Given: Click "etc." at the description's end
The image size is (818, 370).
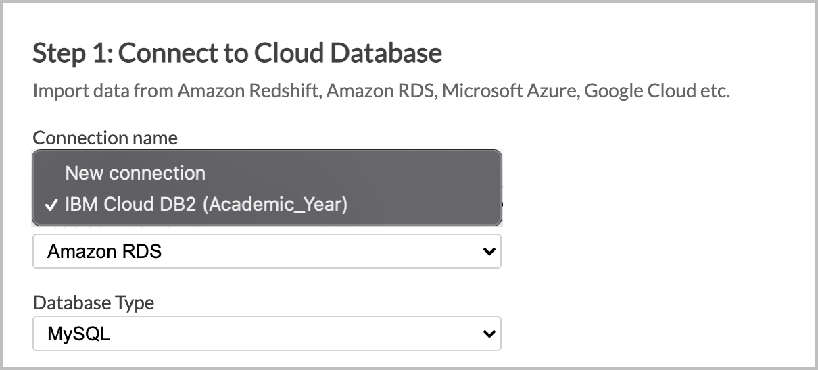Looking at the screenshot, I should (x=713, y=90).
